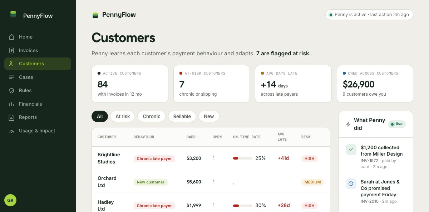Open the Avg Days Late stat card
Viewport: 429px width, 212px height.
coord(293,84)
